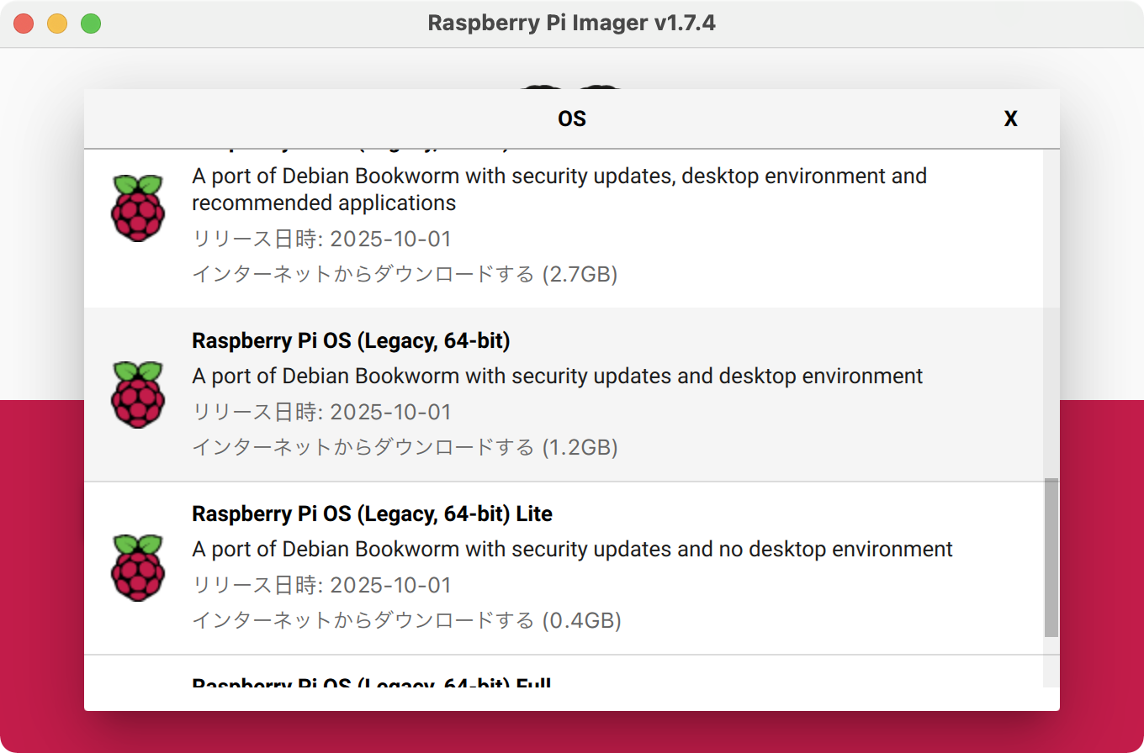Click the vertical scrollbar thumb in list
Viewport: 1144px width, 753px height.
point(1051,558)
